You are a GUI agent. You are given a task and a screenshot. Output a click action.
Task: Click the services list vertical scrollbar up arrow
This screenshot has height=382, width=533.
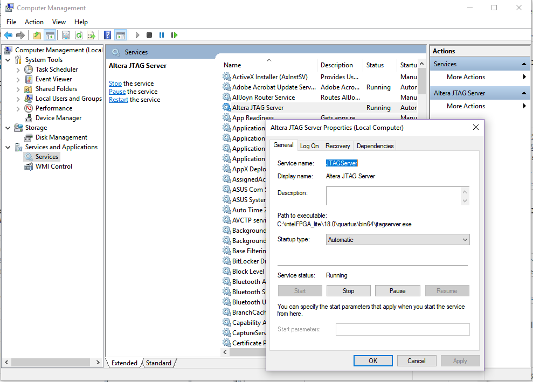tap(422, 64)
